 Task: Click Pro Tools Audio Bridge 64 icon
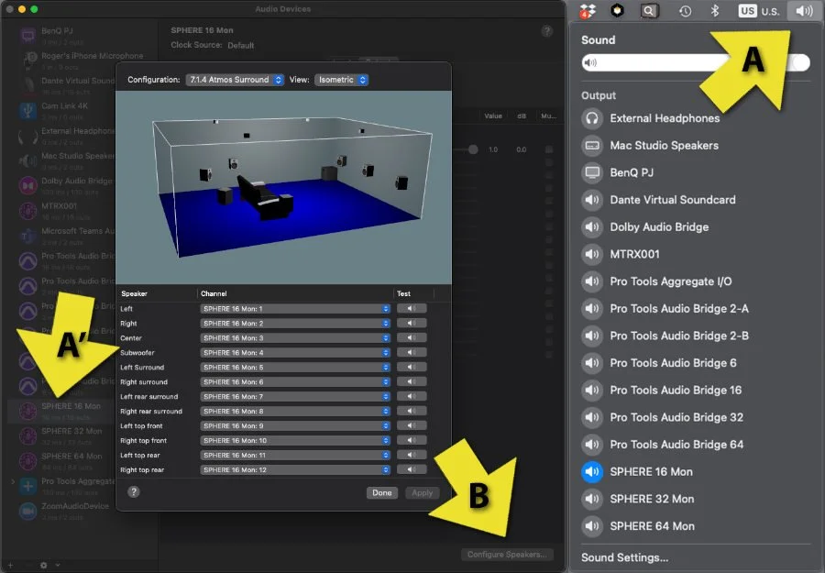(592, 445)
